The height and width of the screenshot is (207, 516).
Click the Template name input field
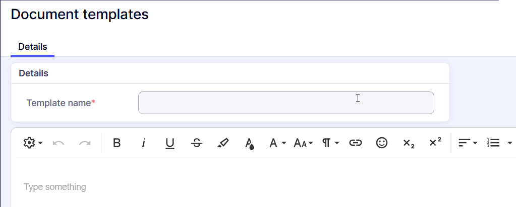coord(286,103)
